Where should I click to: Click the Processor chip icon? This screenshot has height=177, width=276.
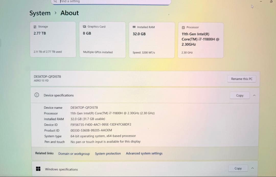pos(183,27)
